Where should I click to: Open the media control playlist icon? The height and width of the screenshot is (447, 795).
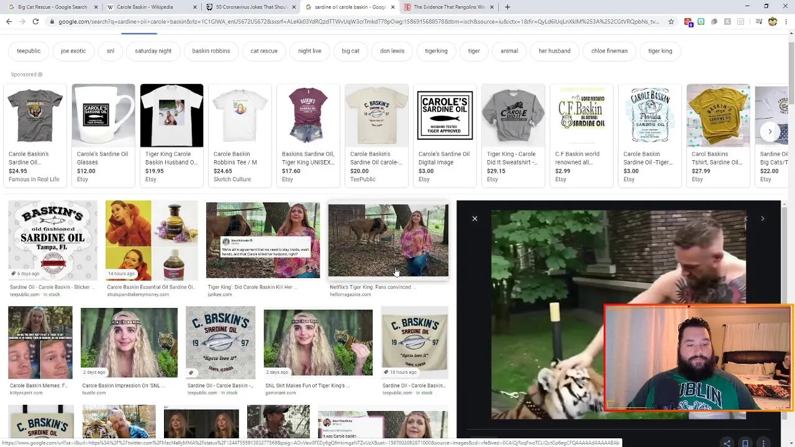[758, 21]
